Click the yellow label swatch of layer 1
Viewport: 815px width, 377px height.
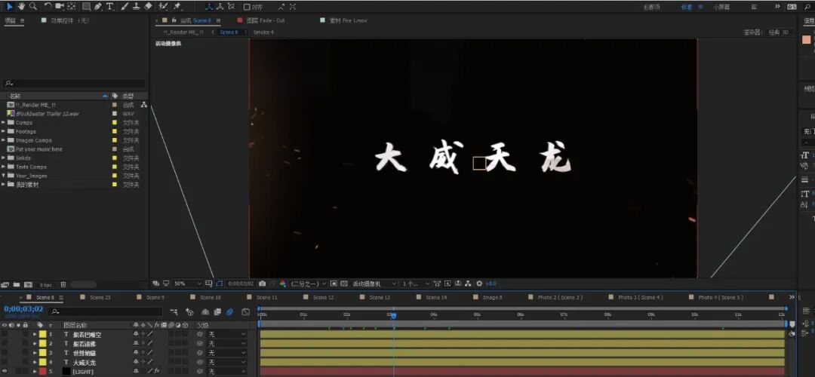point(42,335)
